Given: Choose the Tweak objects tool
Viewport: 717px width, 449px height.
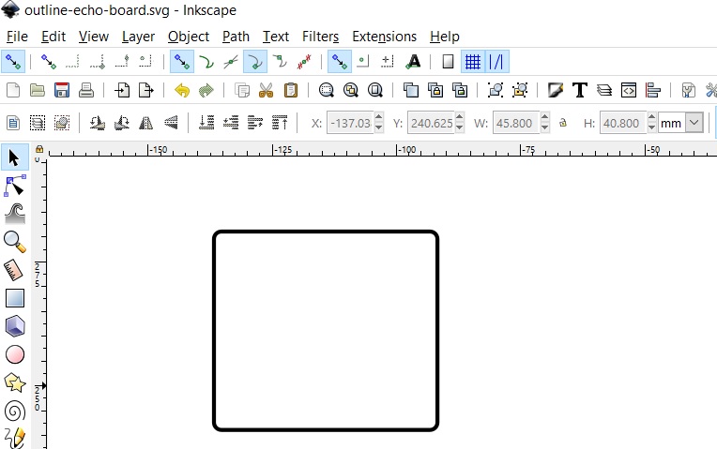Looking at the screenshot, I should pos(14,214).
